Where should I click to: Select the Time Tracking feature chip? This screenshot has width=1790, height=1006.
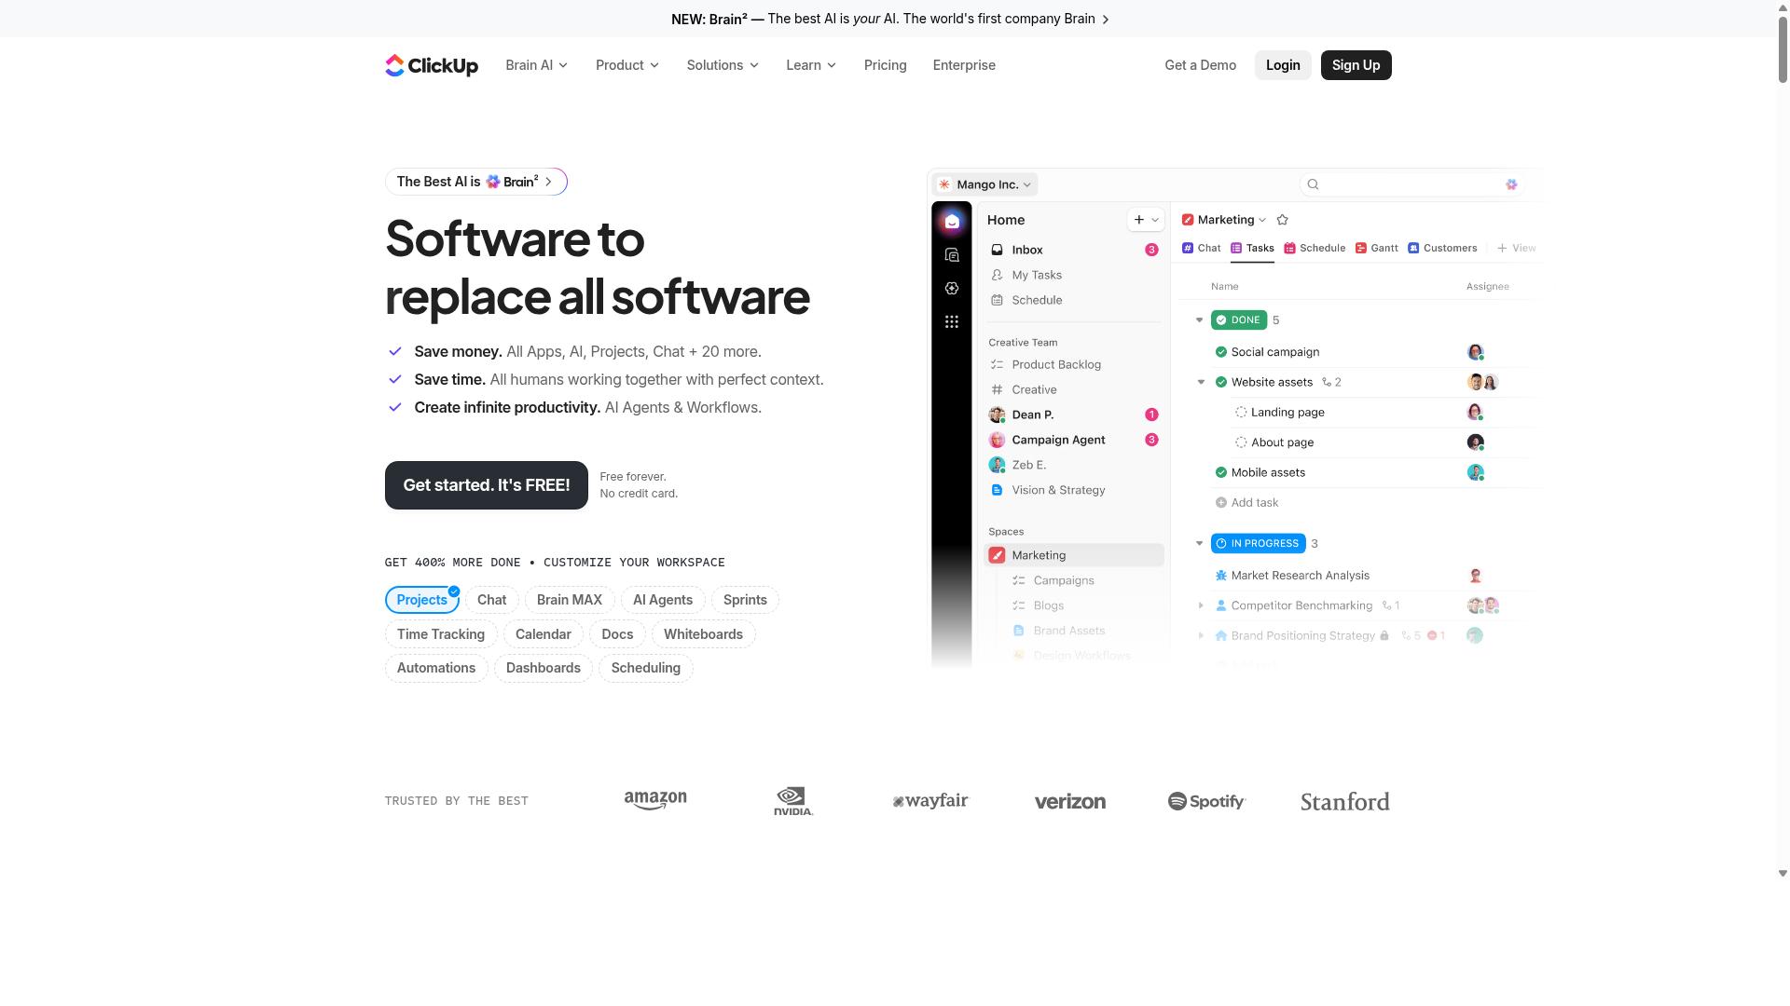pyautogui.click(x=441, y=634)
